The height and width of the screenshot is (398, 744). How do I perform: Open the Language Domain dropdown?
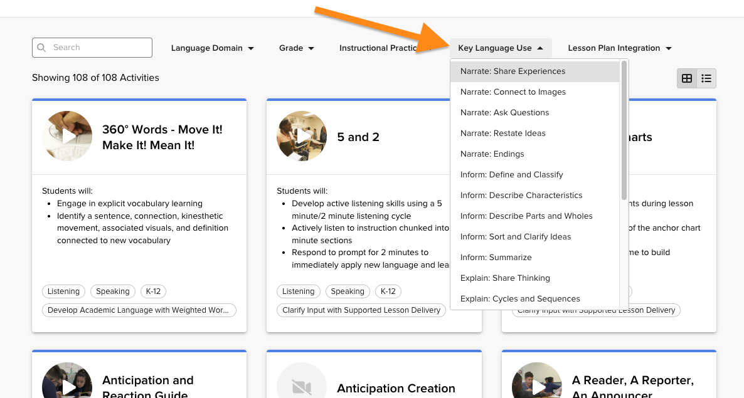(212, 48)
